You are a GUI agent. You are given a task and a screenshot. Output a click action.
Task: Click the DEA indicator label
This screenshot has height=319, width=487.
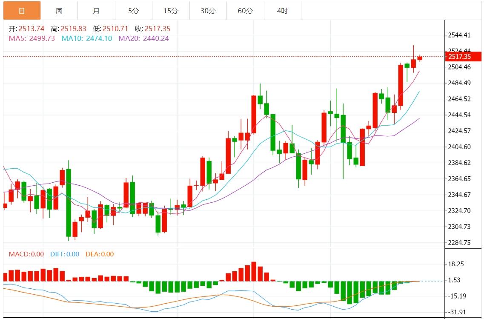point(100,254)
